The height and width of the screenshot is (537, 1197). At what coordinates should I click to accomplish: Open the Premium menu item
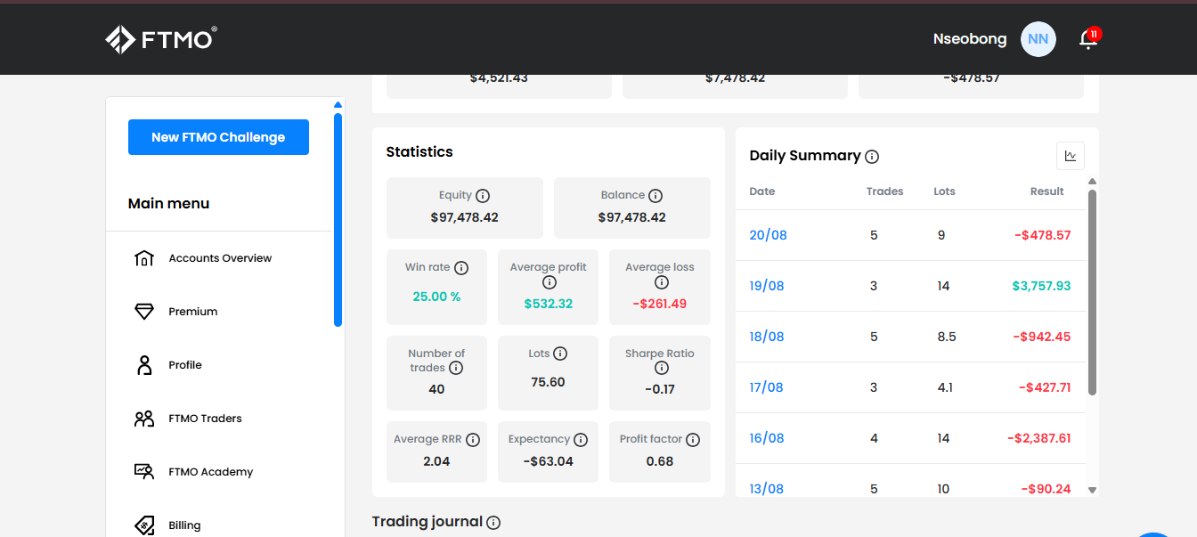point(192,312)
